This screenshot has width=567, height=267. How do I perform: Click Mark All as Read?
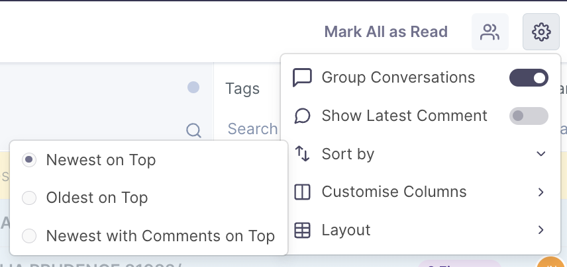386,32
